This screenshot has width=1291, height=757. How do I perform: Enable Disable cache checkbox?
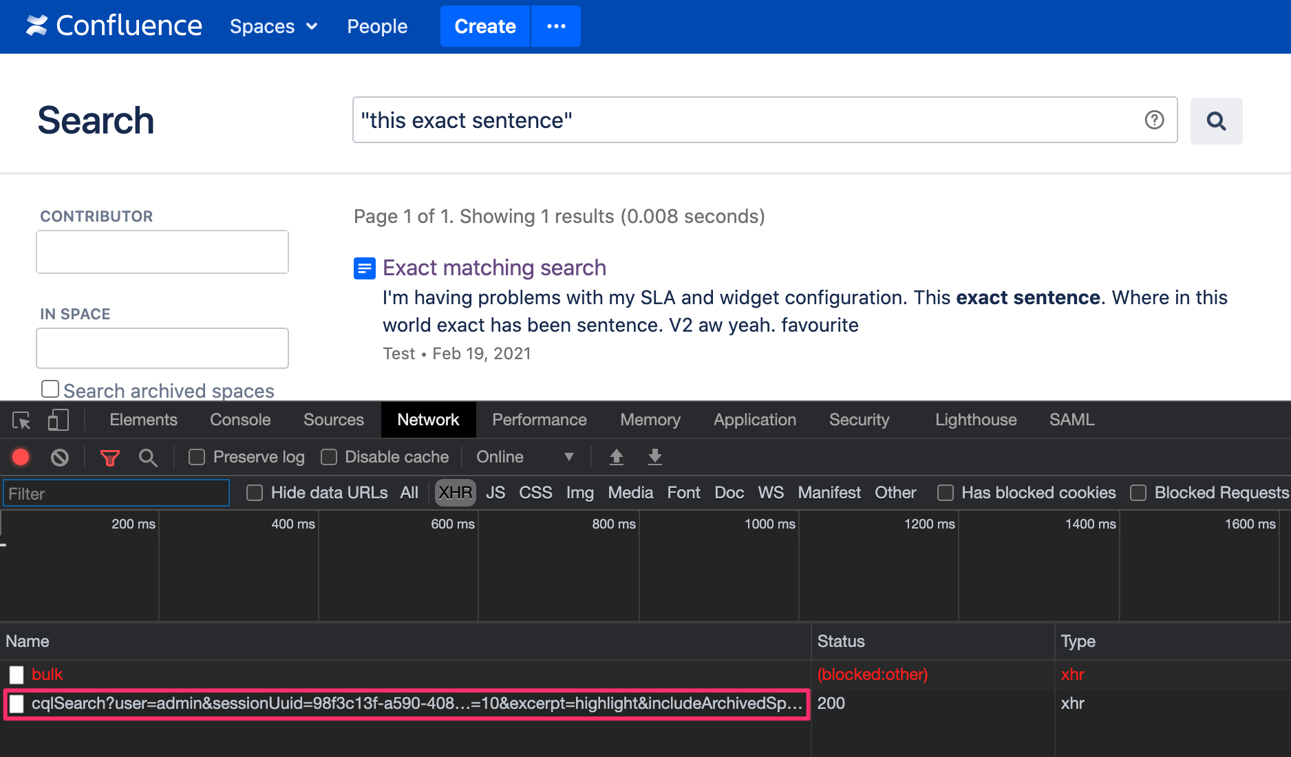(329, 457)
